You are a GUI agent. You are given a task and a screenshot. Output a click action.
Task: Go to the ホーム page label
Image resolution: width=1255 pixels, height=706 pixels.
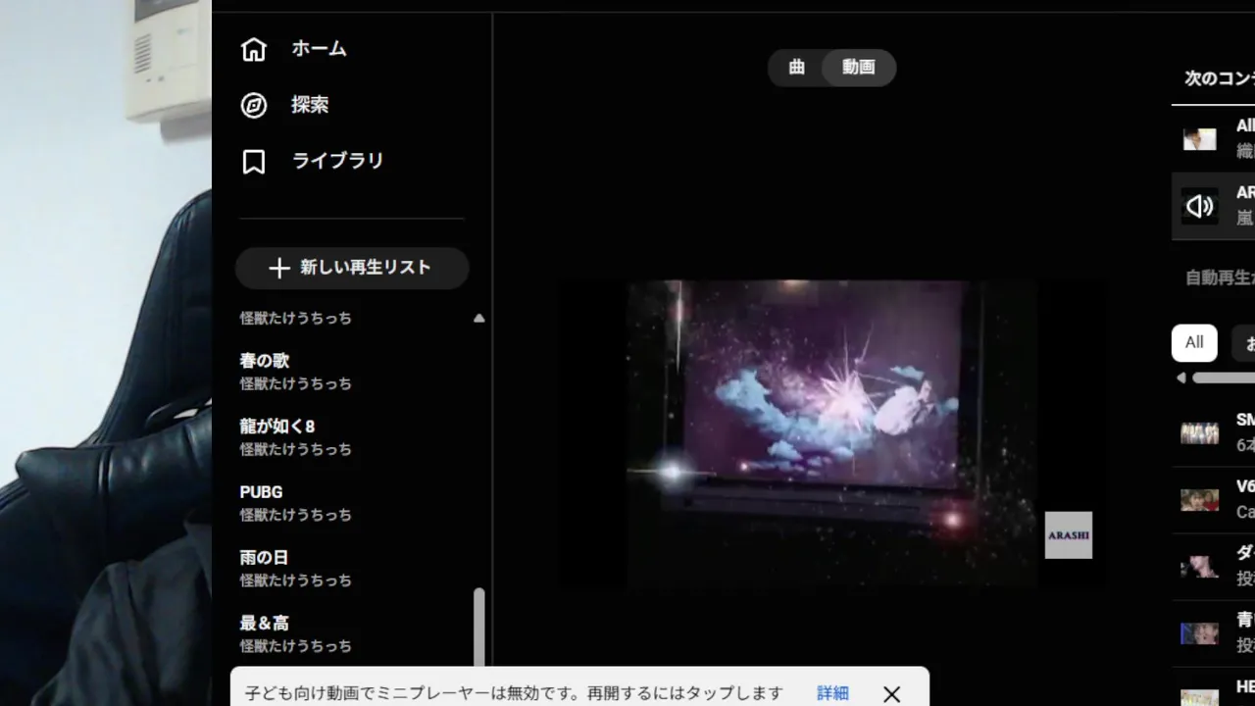tap(319, 49)
